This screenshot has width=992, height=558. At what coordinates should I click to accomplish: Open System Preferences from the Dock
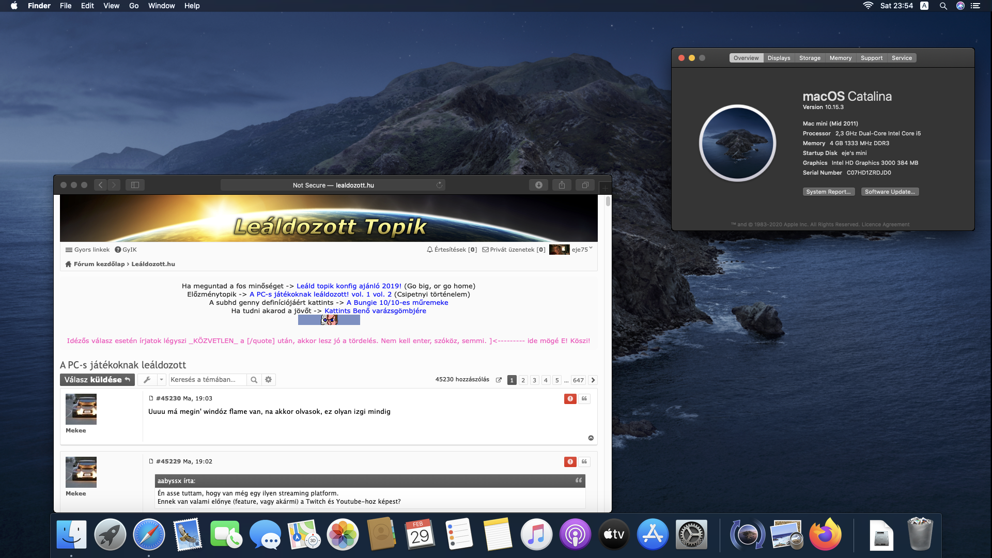tap(691, 535)
